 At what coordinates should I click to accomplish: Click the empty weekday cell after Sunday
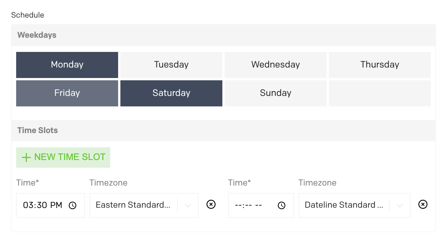380,93
